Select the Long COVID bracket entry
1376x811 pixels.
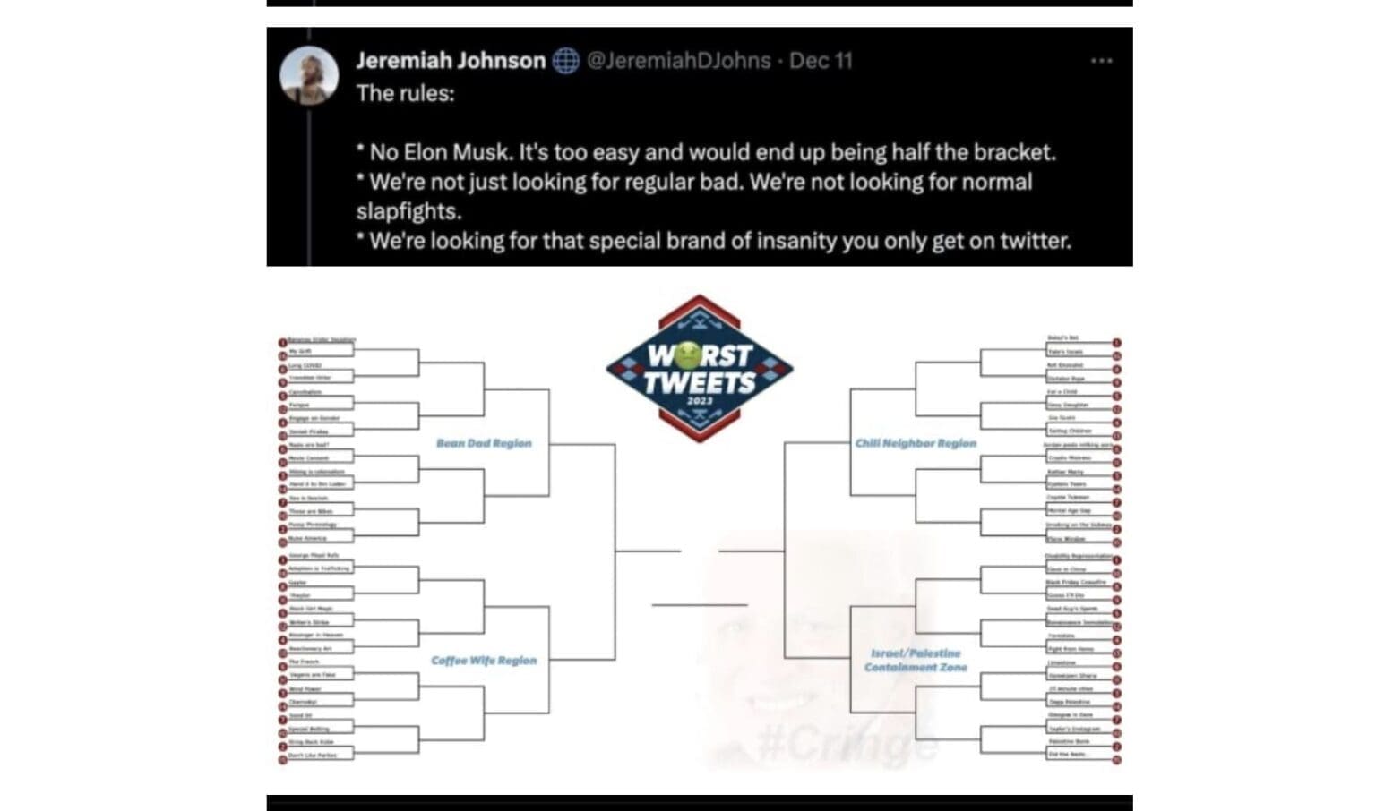point(305,366)
